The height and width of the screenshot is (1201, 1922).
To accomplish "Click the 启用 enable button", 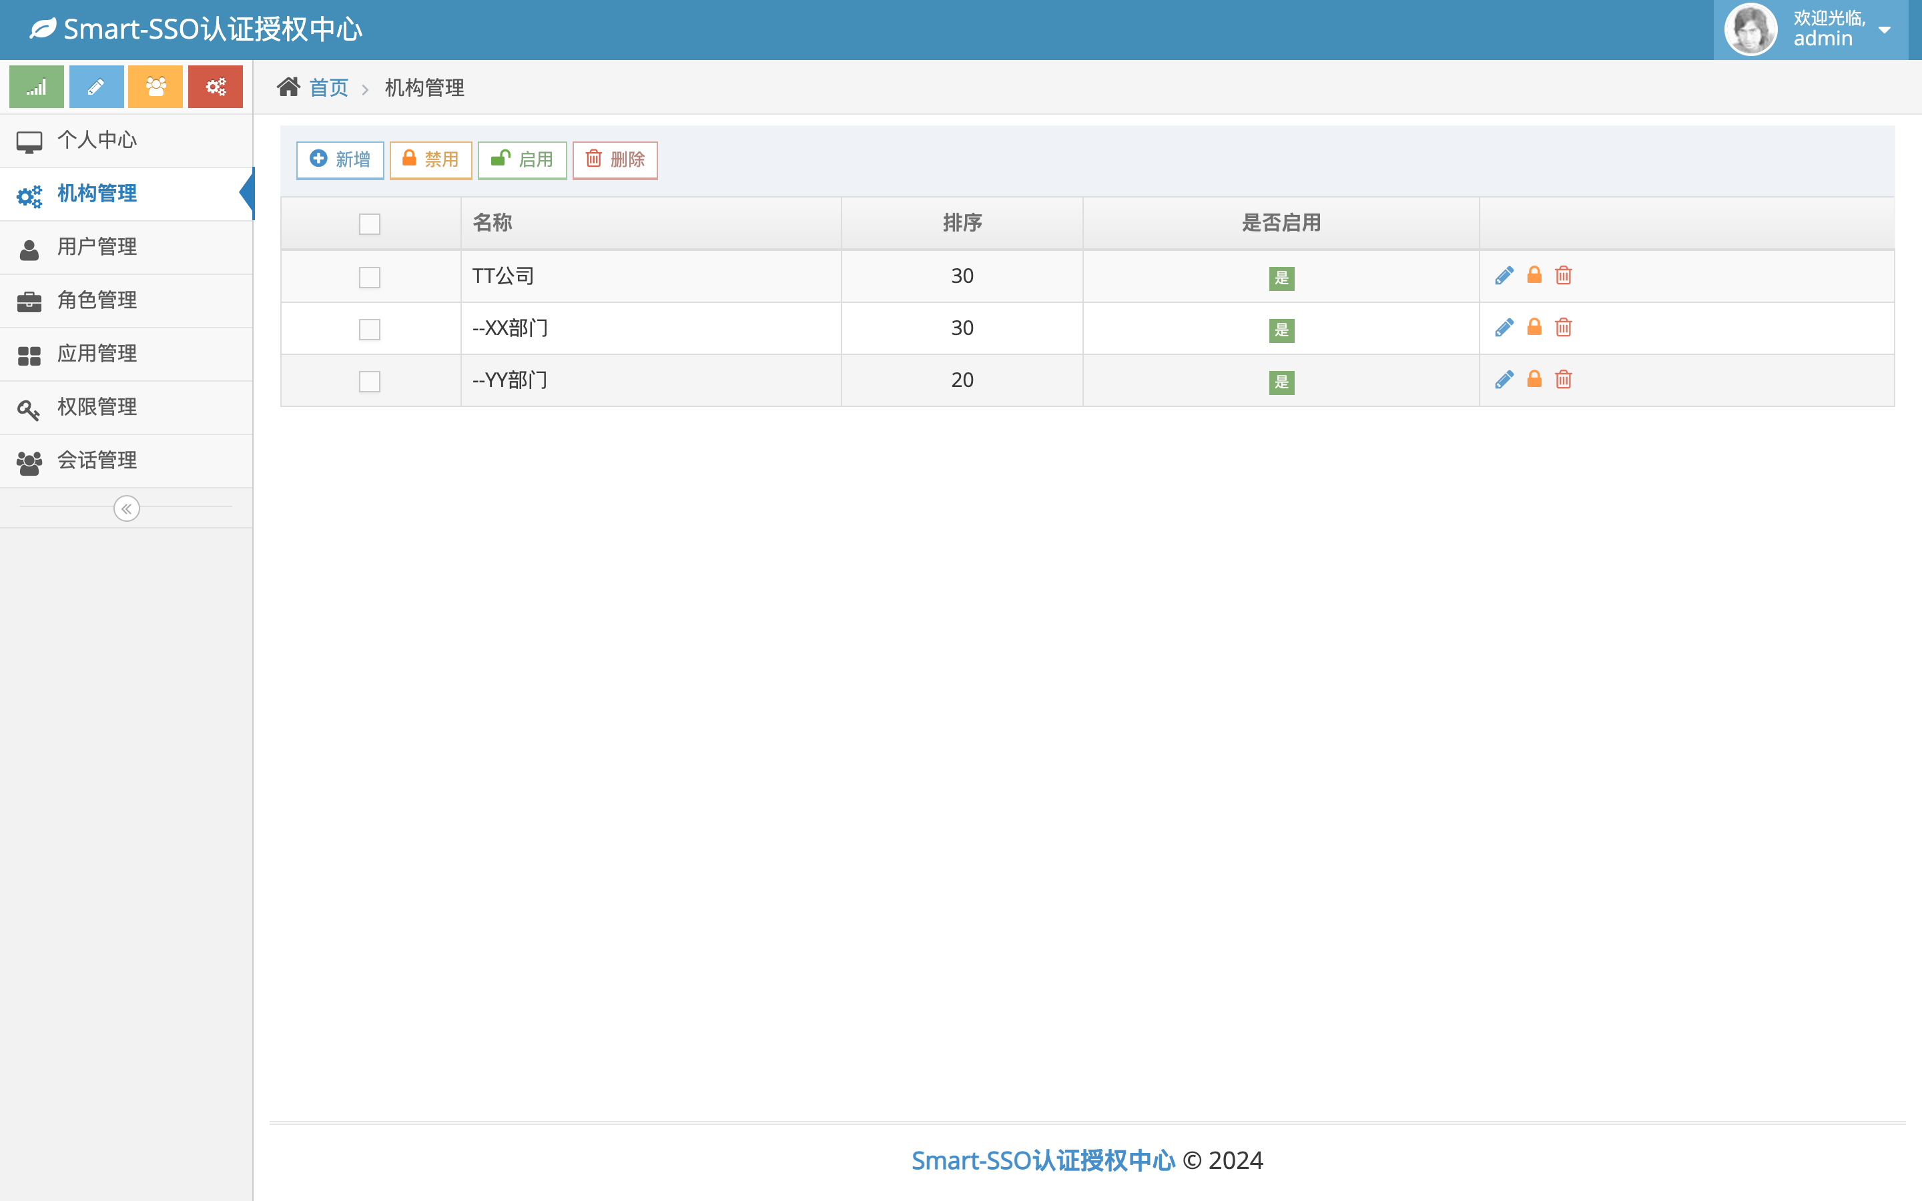I will pos(522,159).
